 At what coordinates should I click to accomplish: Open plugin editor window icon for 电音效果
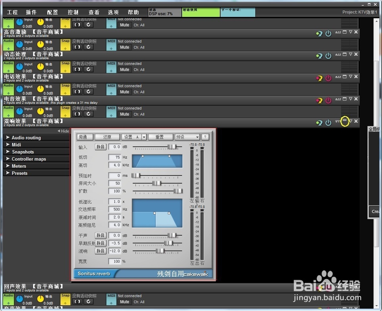tap(345, 99)
